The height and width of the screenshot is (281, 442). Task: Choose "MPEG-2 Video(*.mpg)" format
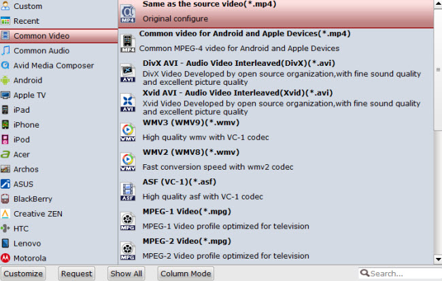pyautogui.click(x=276, y=250)
